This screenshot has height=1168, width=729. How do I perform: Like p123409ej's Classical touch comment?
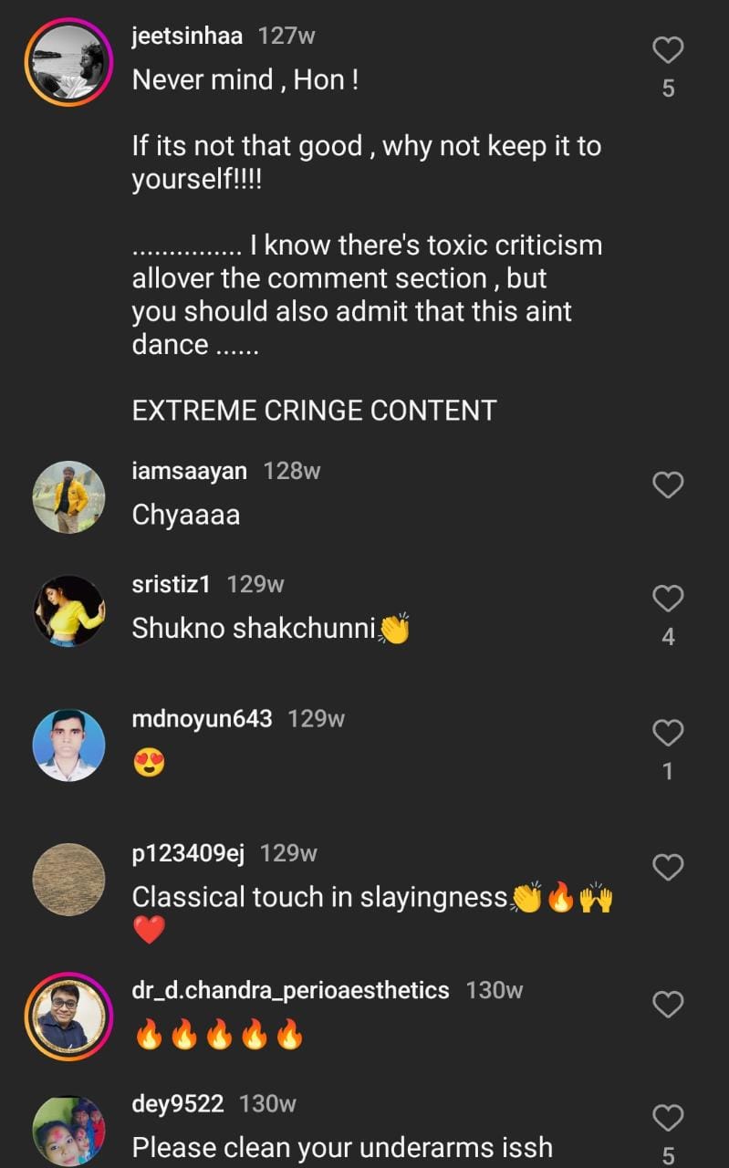[x=668, y=867]
